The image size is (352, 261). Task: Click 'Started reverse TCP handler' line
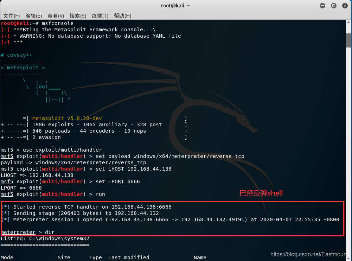pyautogui.click(x=86, y=207)
